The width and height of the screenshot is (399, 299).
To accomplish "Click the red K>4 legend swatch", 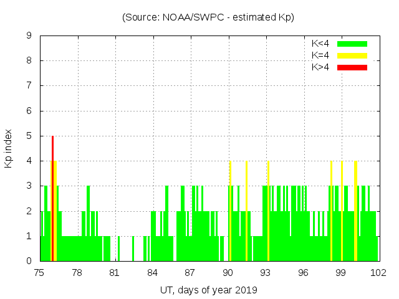I will tap(352, 67).
